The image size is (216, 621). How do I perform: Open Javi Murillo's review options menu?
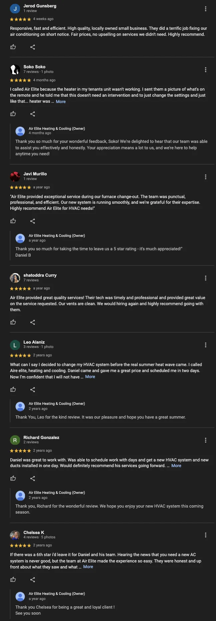pyautogui.click(x=205, y=177)
